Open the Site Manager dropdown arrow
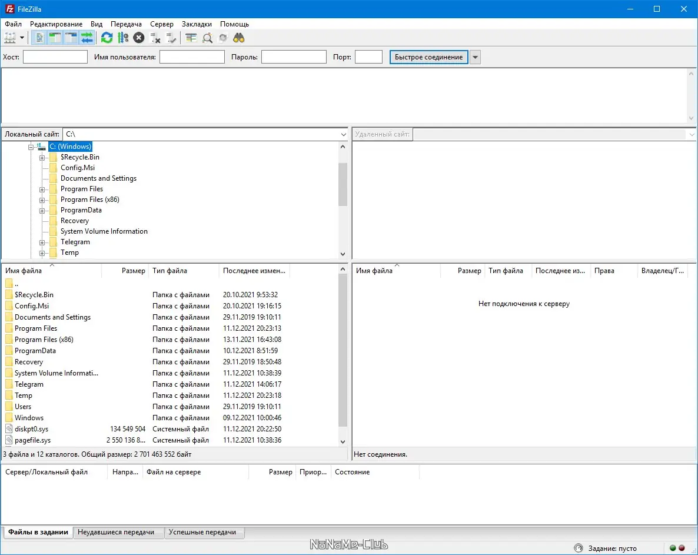Image resolution: width=698 pixels, height=555 pixels. point(22,38)
